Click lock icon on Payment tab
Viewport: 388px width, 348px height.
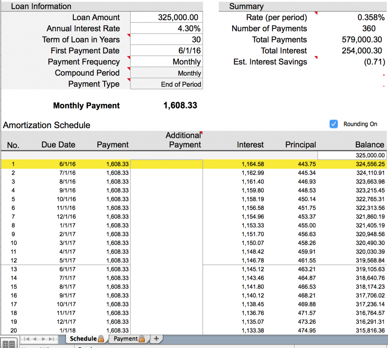point(142,339)
